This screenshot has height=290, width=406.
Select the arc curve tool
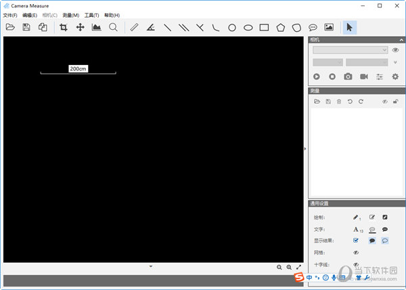216,28
